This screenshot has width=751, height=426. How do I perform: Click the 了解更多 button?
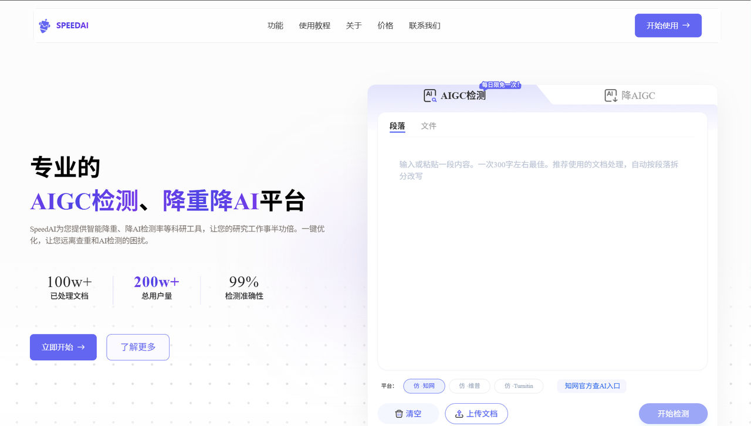(138, 347)
